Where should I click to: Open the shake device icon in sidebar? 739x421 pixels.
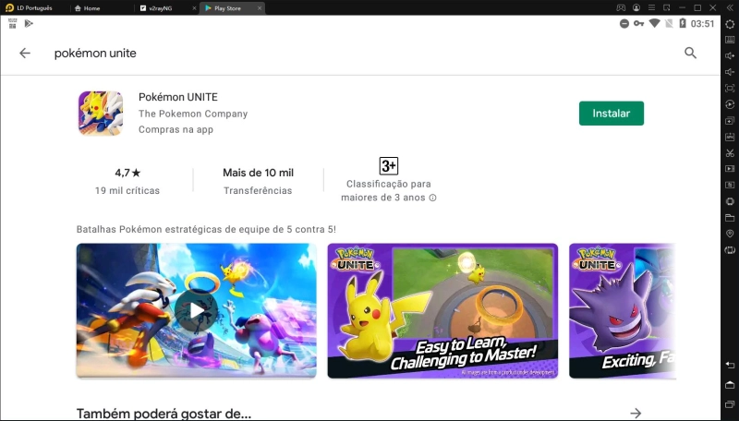(x=730, y=201)
